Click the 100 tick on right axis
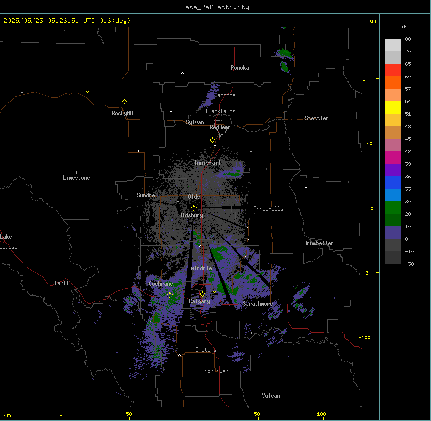 (367, 79)
